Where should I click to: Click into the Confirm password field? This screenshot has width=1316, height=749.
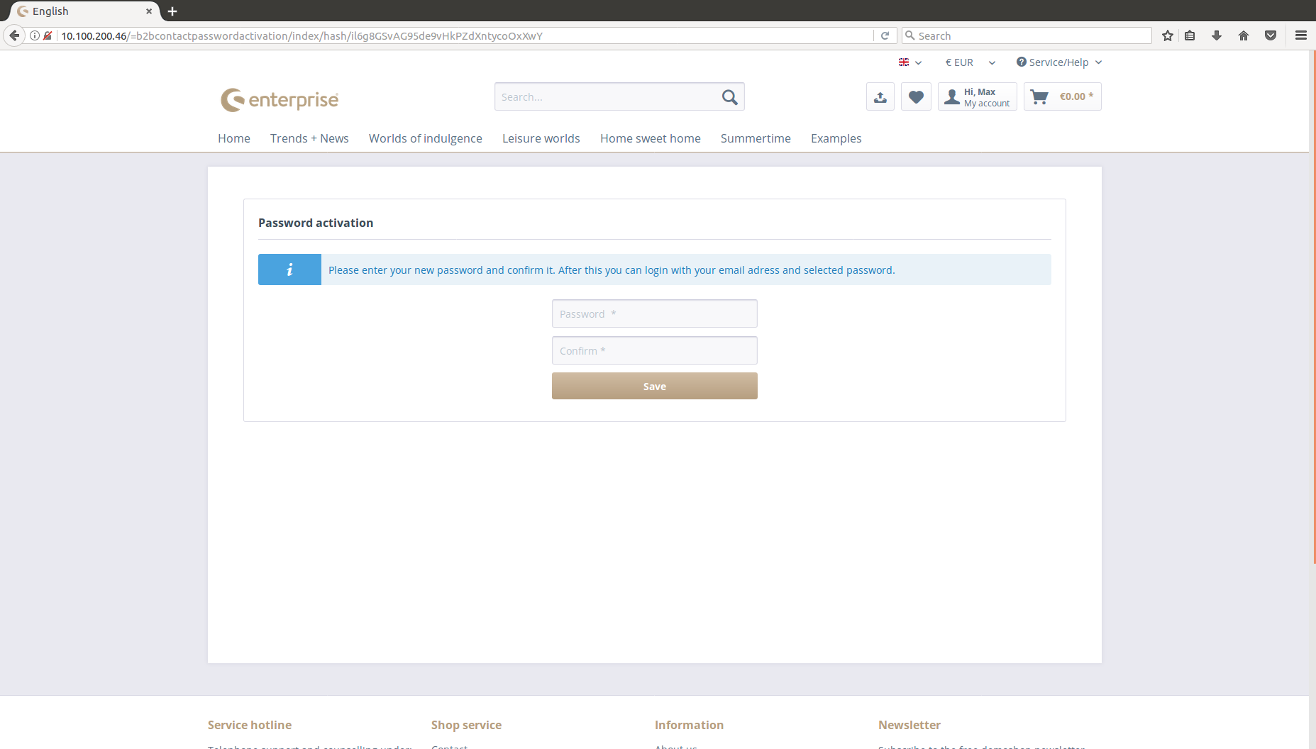click(x=654, y=350)
